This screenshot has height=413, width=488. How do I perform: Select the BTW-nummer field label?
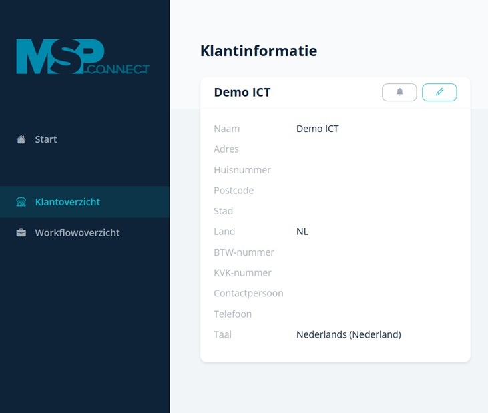(x=244, y=252)
